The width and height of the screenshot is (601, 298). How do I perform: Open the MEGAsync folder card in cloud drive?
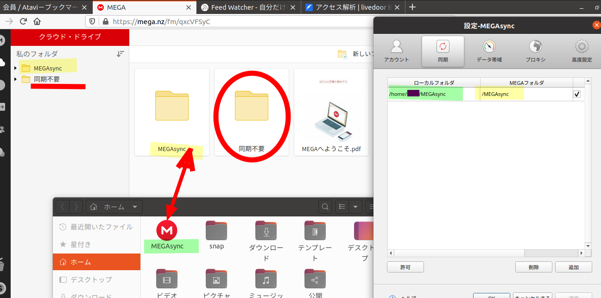(x=172, y=112)
